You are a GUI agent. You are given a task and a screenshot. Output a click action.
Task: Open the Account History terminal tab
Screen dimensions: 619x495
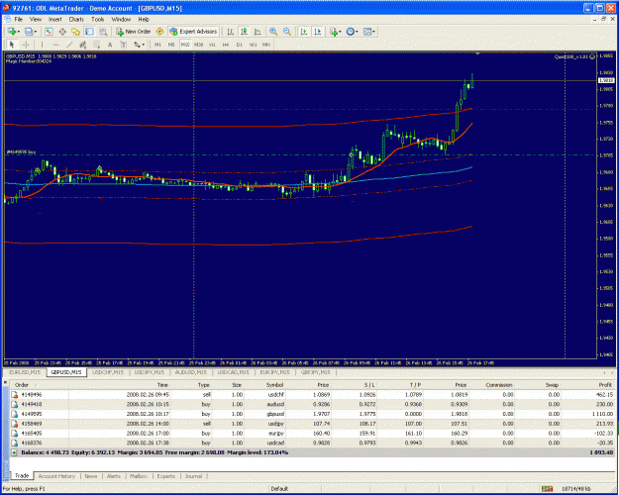coord(56,476)
